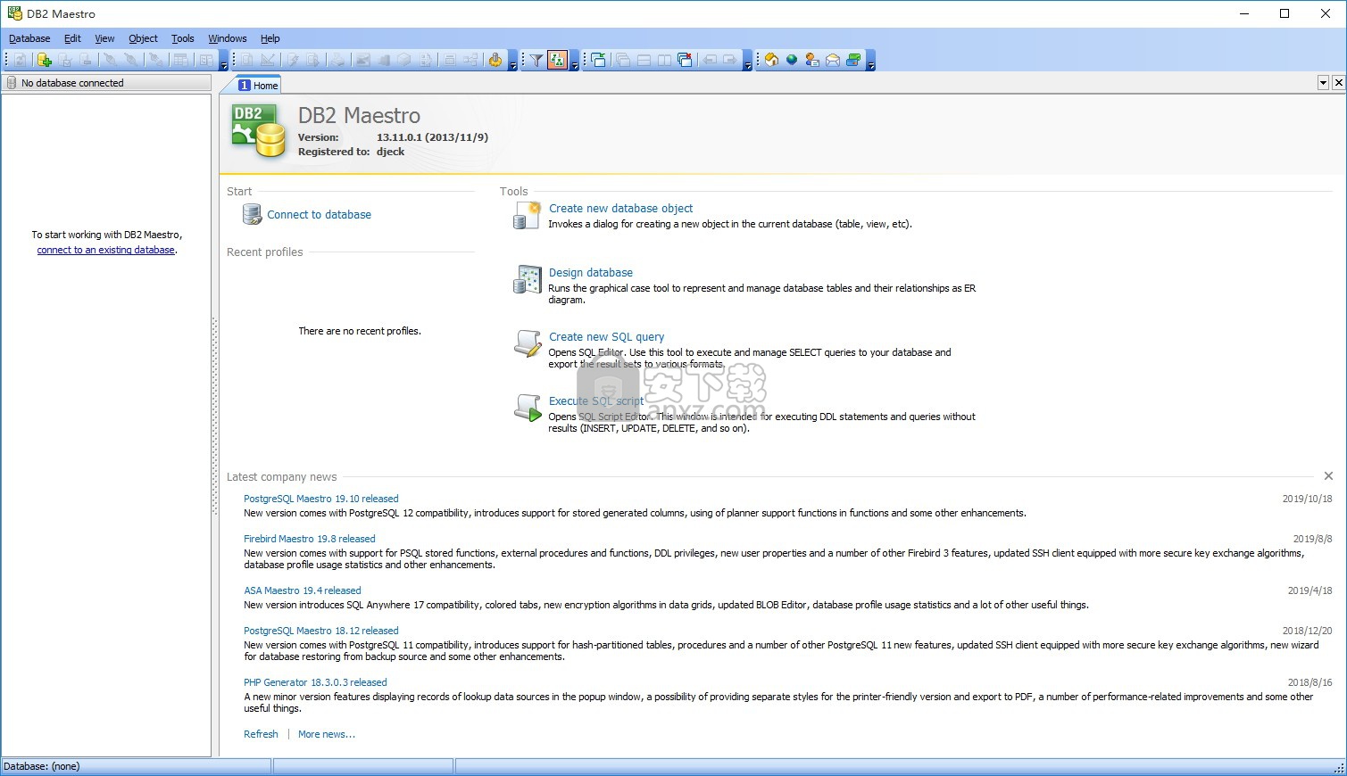Viewport: 1347px width, 776px height.
Task: Open the Edit menu
Action: tap(72, 38)
